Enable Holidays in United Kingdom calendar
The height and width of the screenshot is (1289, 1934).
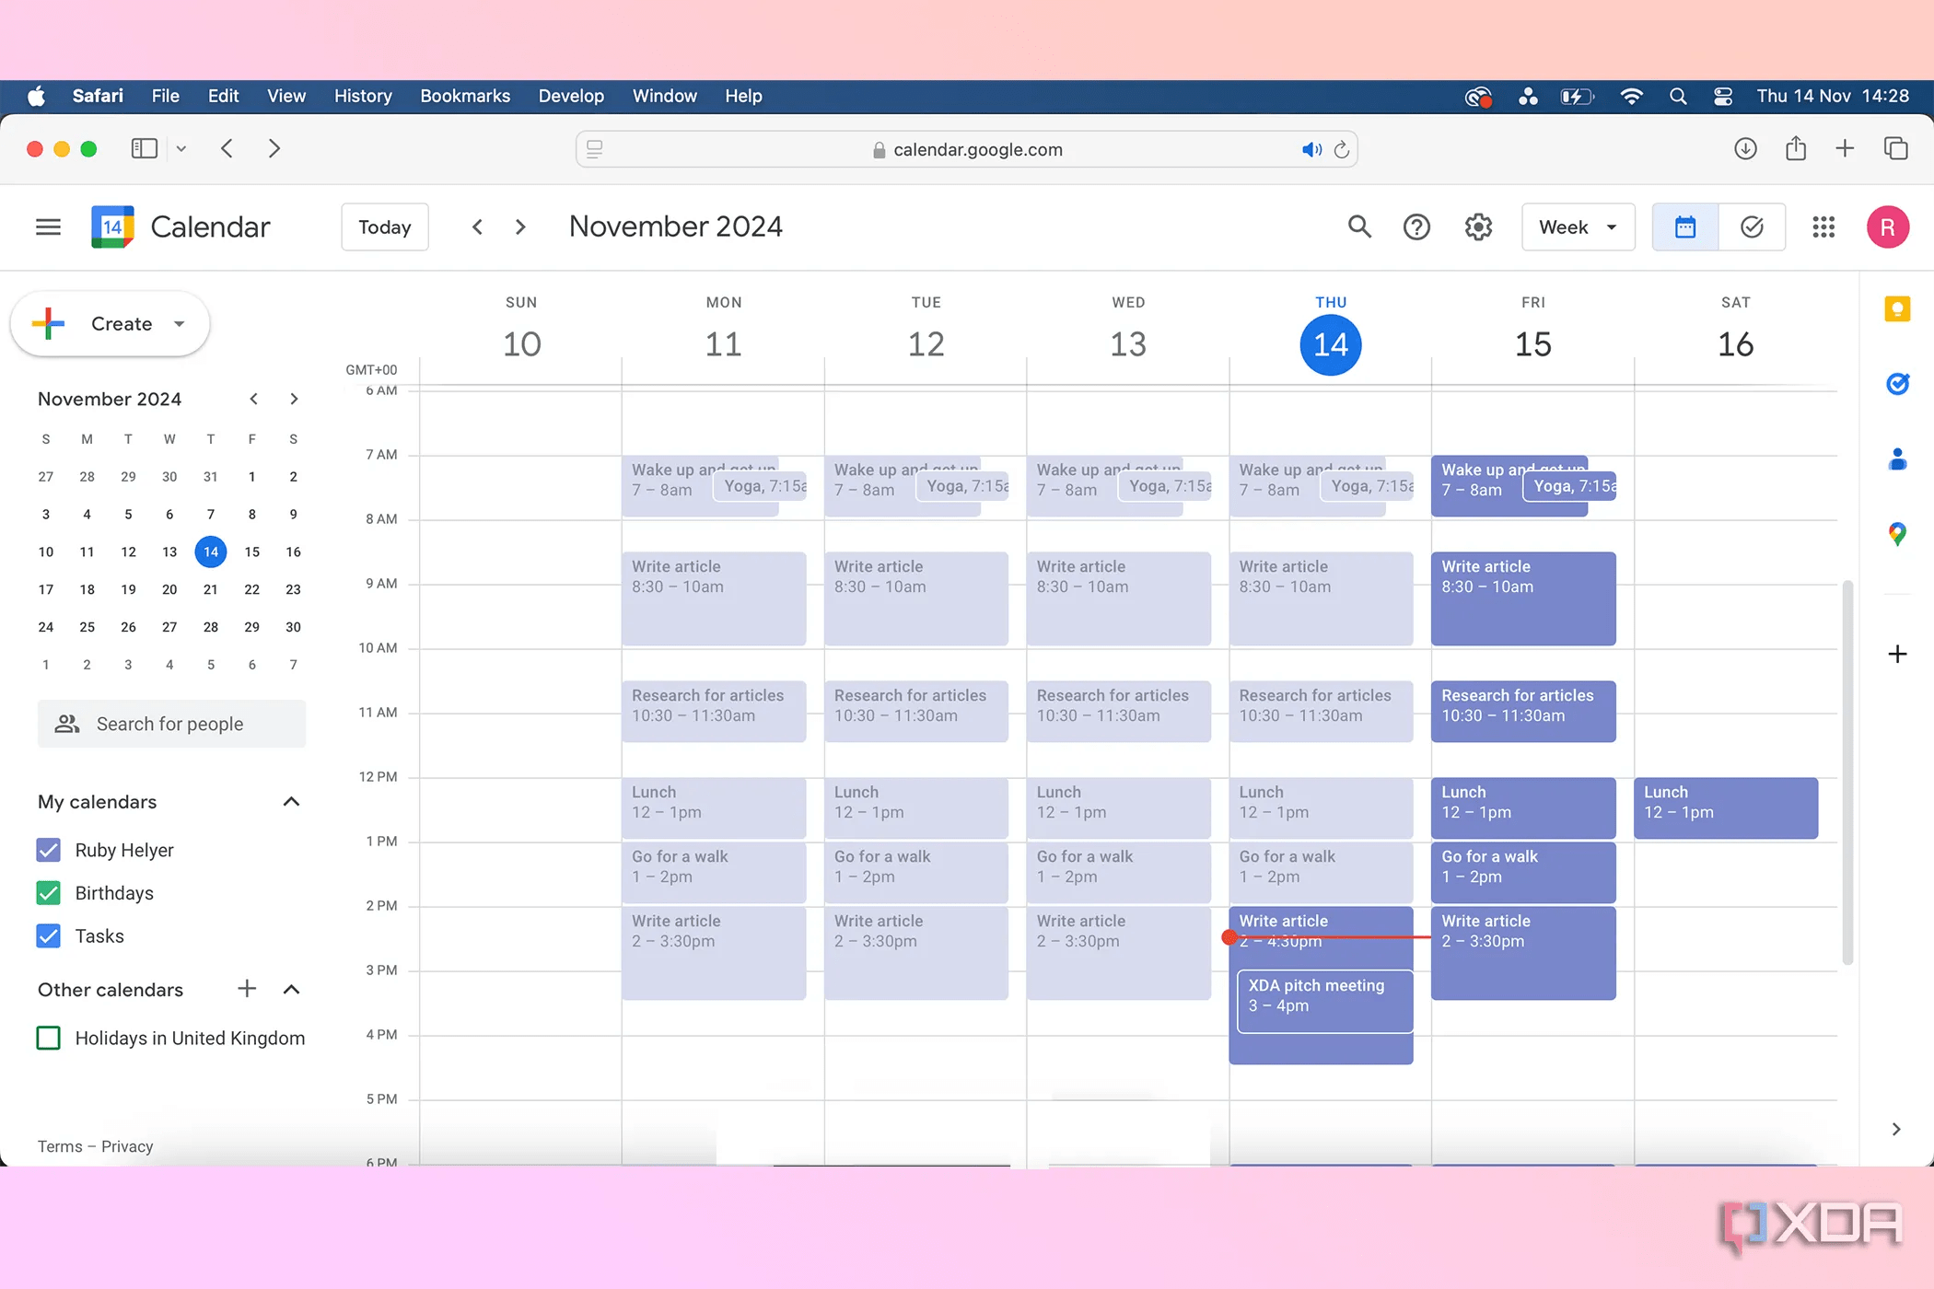49,1039
